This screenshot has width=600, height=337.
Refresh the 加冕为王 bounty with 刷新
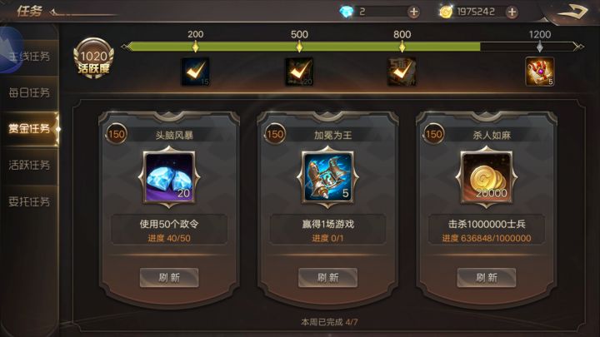point(328,277)
